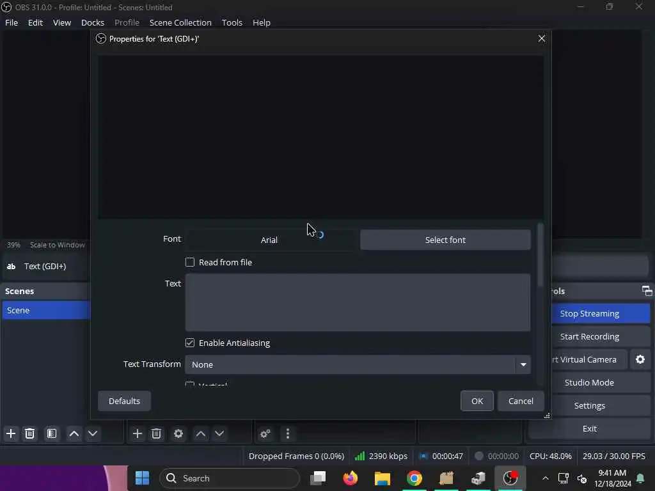Open the Edit menu
655x491 pixels.
click(36, 22)
